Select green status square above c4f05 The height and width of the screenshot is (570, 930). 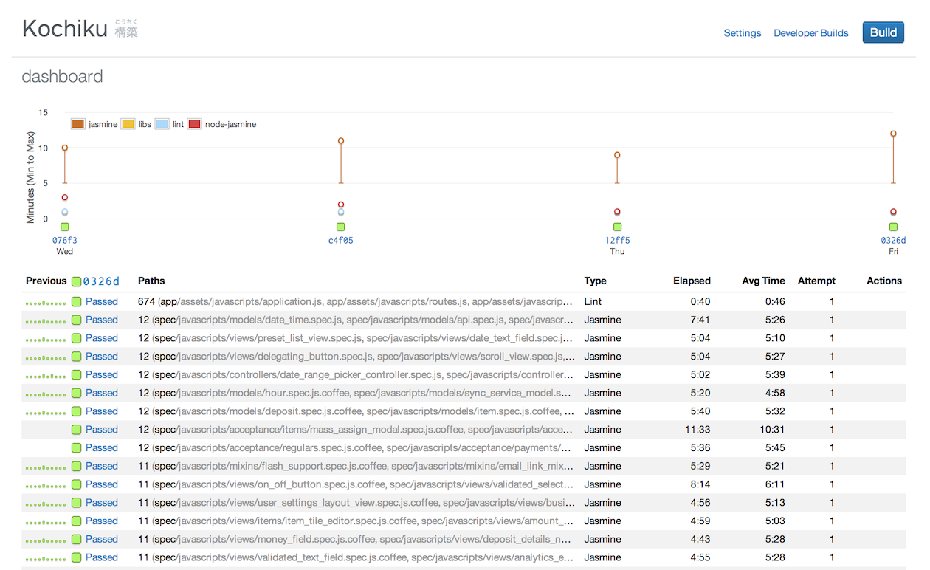click(x=341, y=227)
